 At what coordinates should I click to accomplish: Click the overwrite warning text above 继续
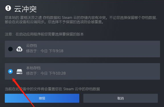pos(52,89)
